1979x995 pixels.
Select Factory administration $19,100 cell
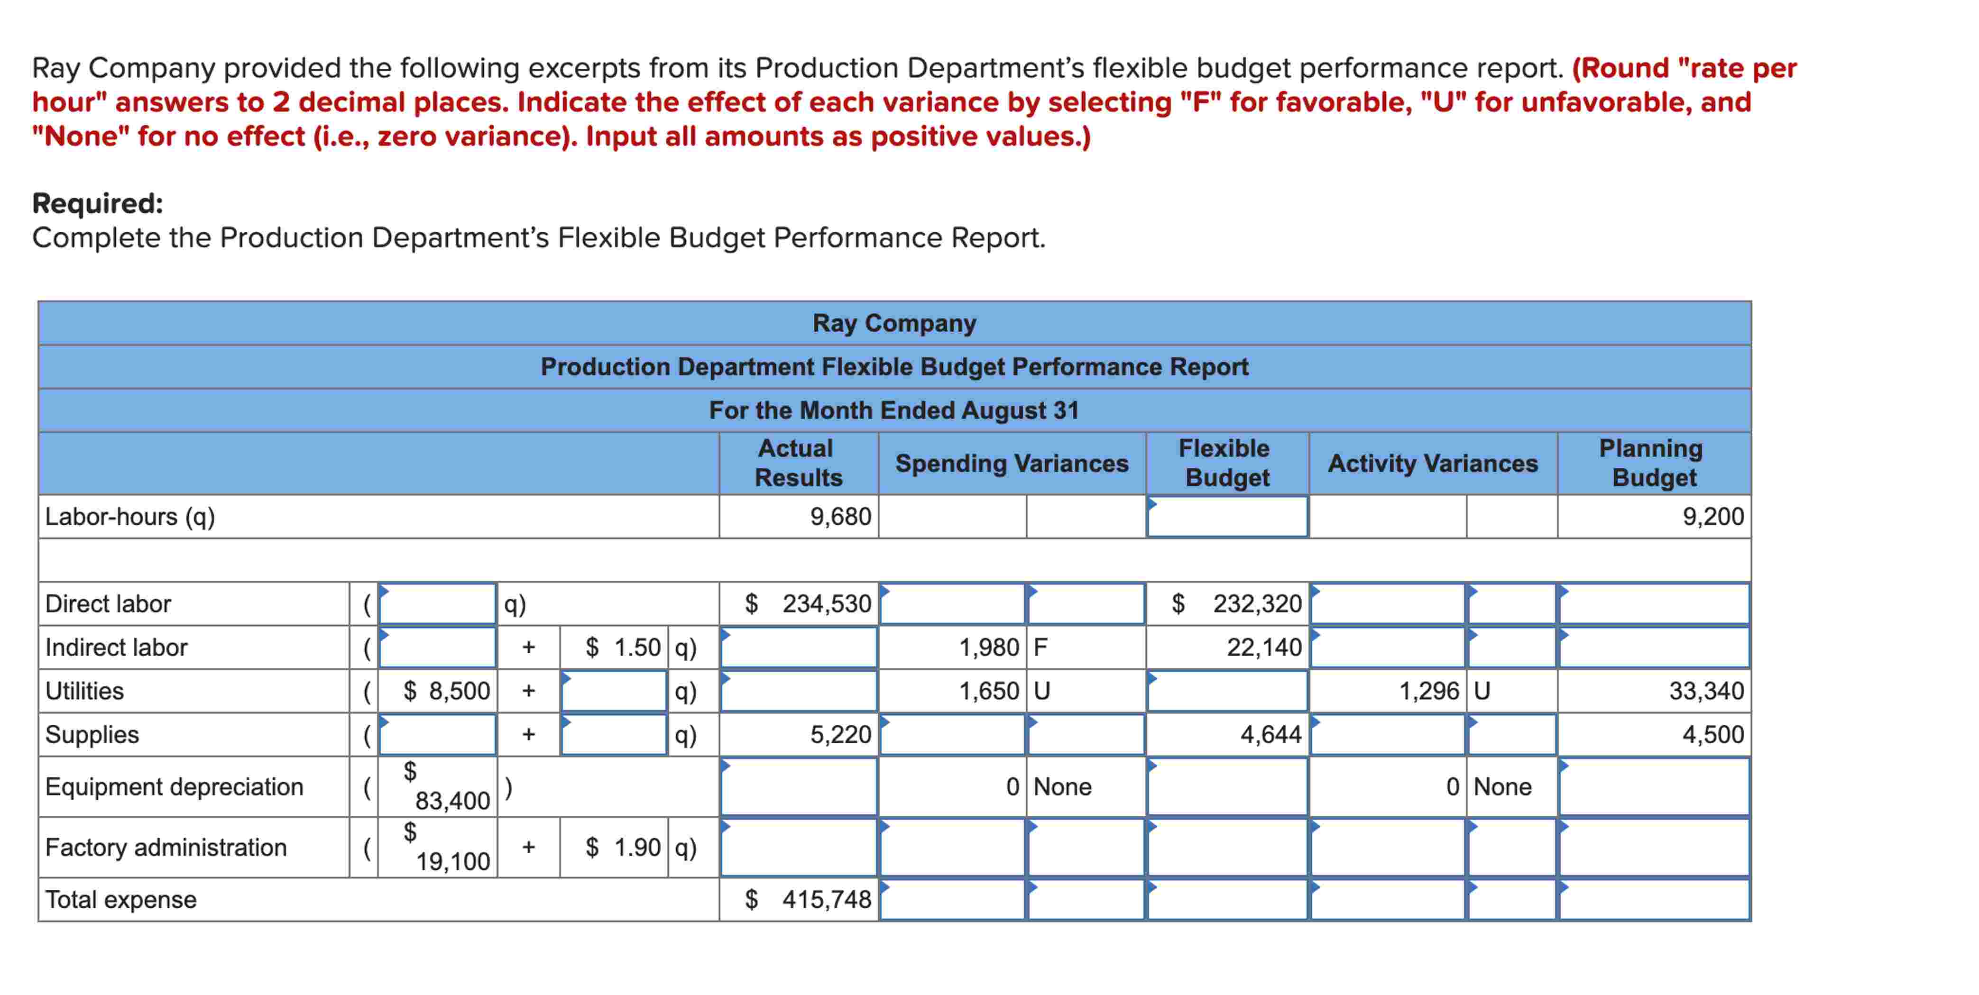[x=437, y=848]
